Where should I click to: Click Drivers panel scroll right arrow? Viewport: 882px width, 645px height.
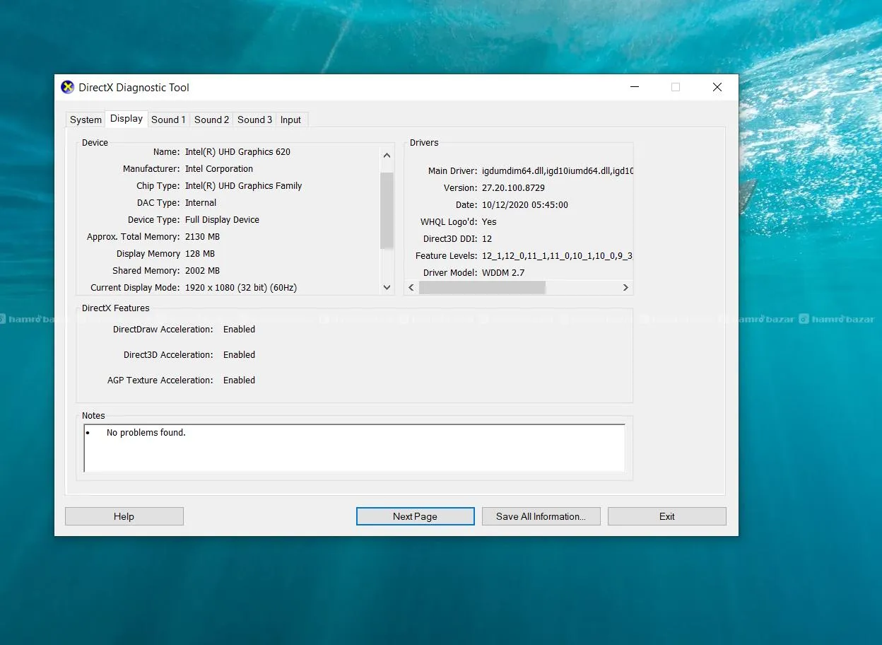pyautogui.click(x=625, y=288)
